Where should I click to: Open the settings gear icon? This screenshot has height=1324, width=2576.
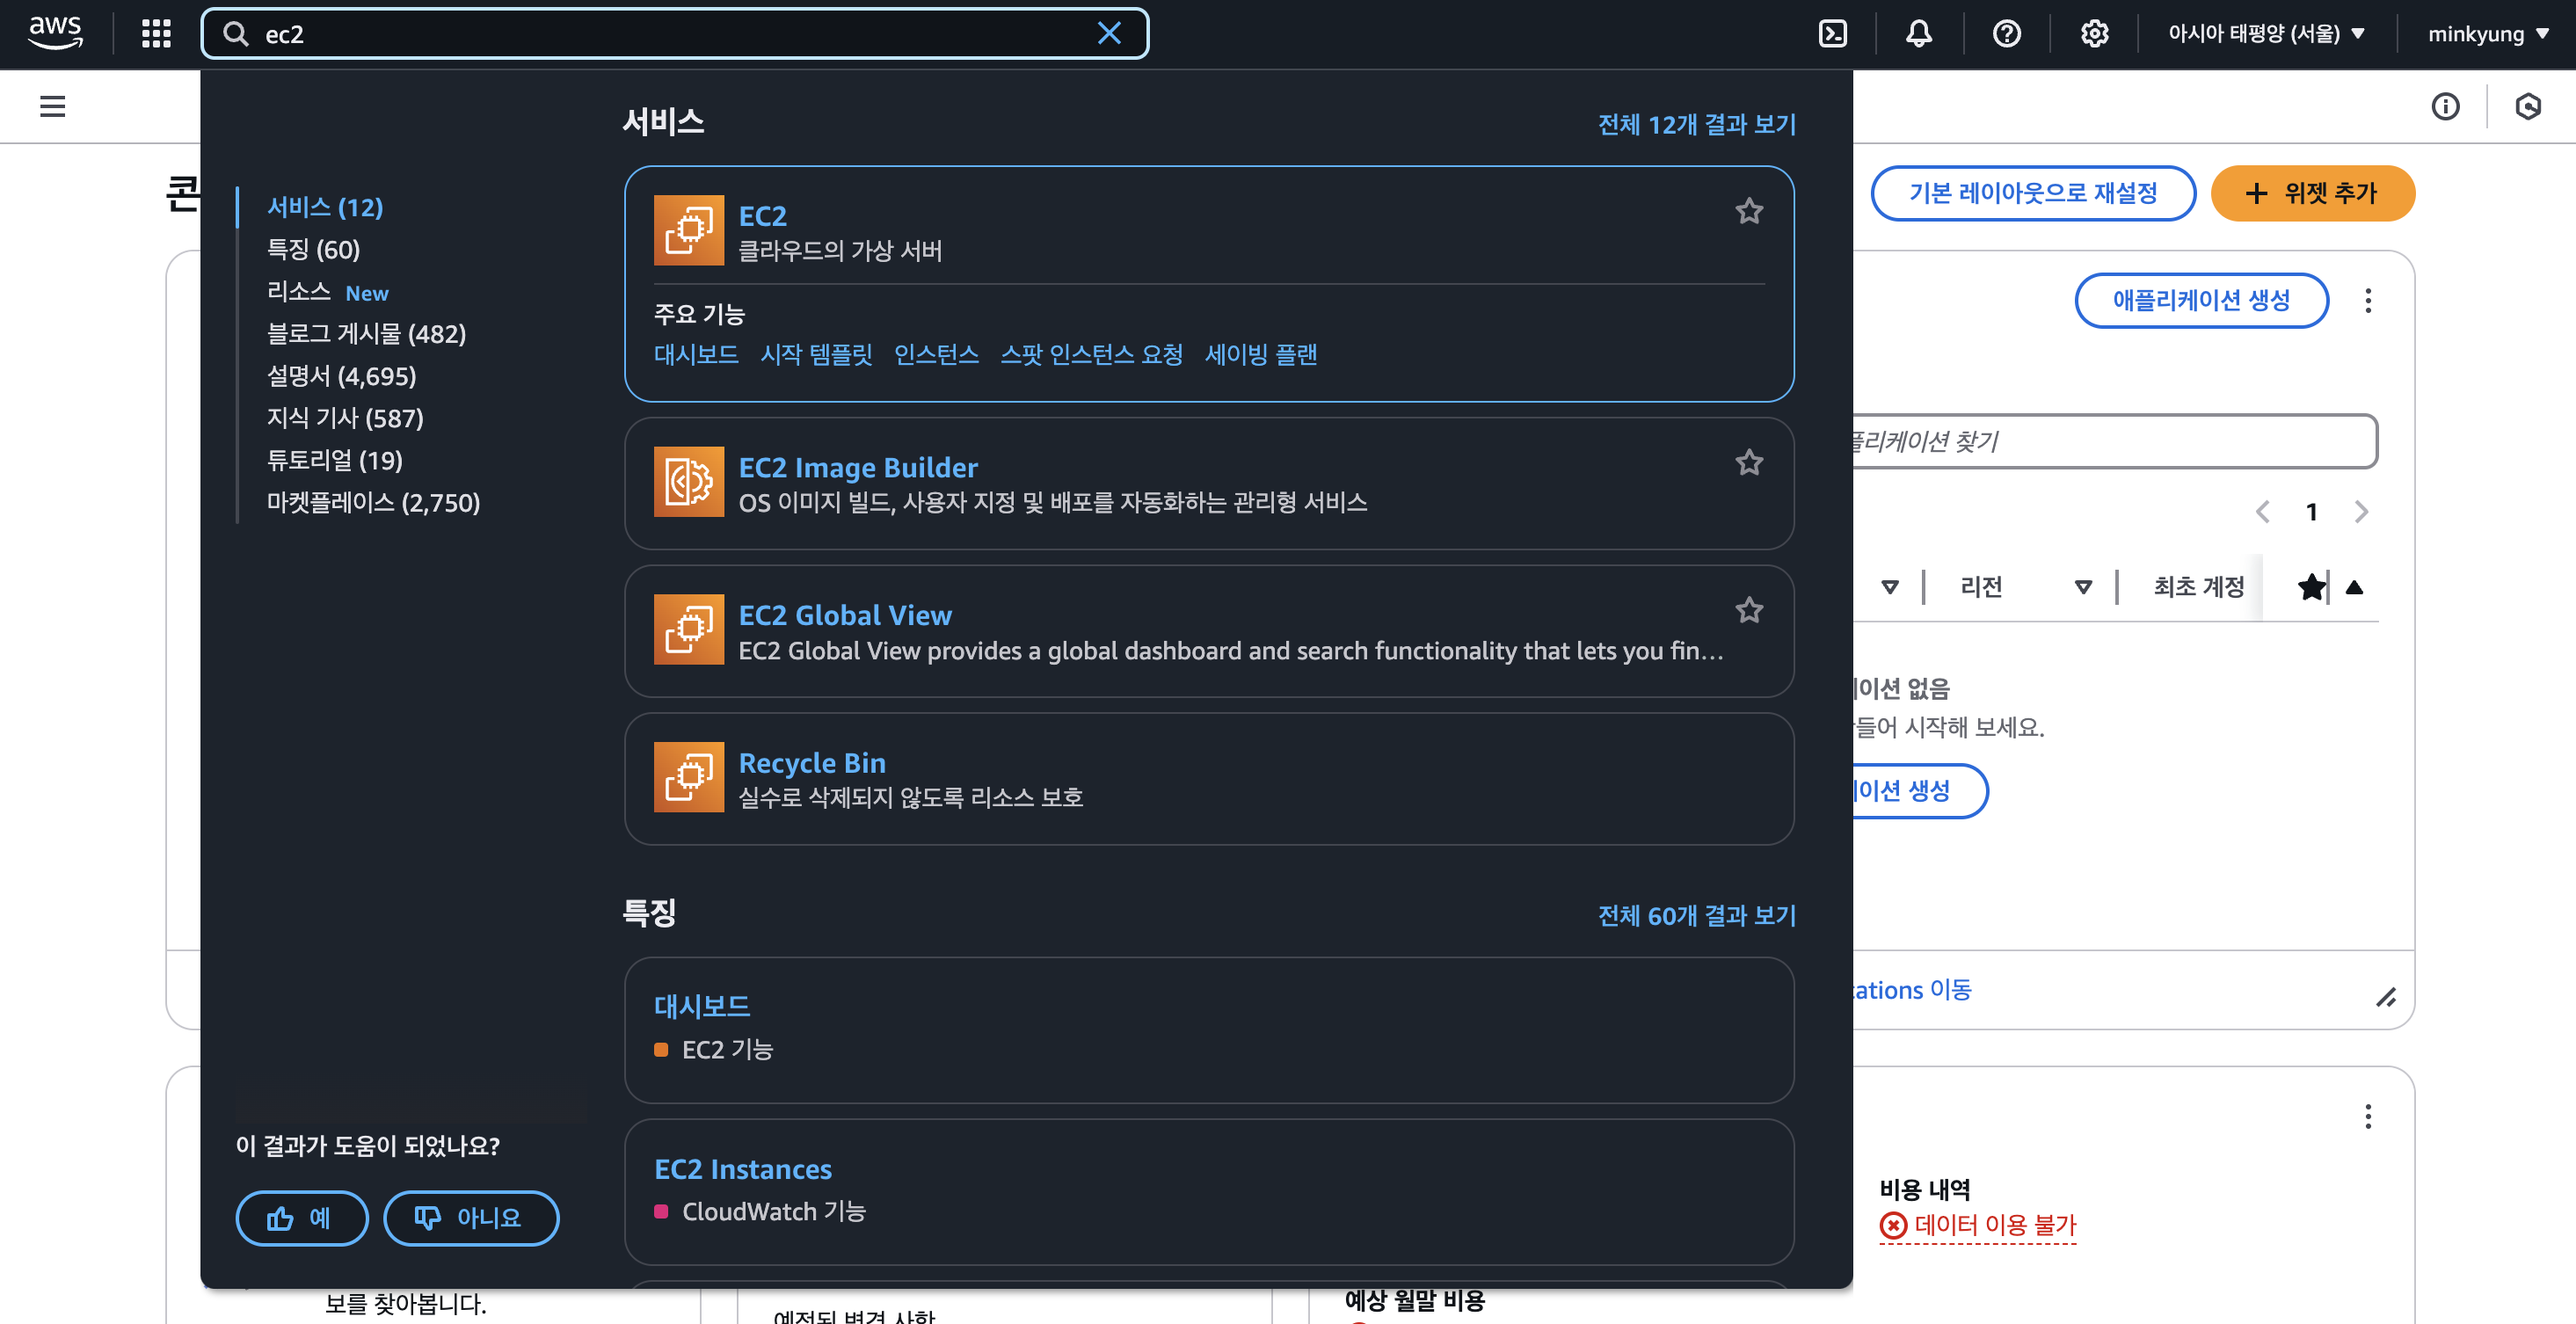(x=2094, y=34)
